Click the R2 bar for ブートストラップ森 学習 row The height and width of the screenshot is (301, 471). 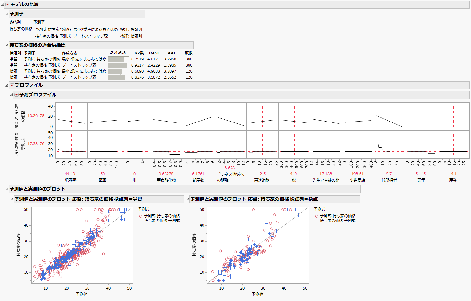pyautogui.click(x=117, y=65)
